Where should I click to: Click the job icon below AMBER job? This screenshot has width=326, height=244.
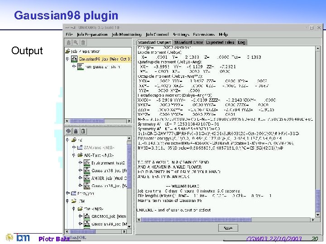click(87, 186)
